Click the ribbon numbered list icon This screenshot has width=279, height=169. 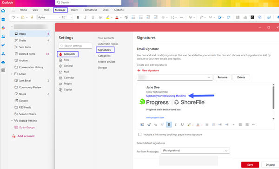point(141,17)
